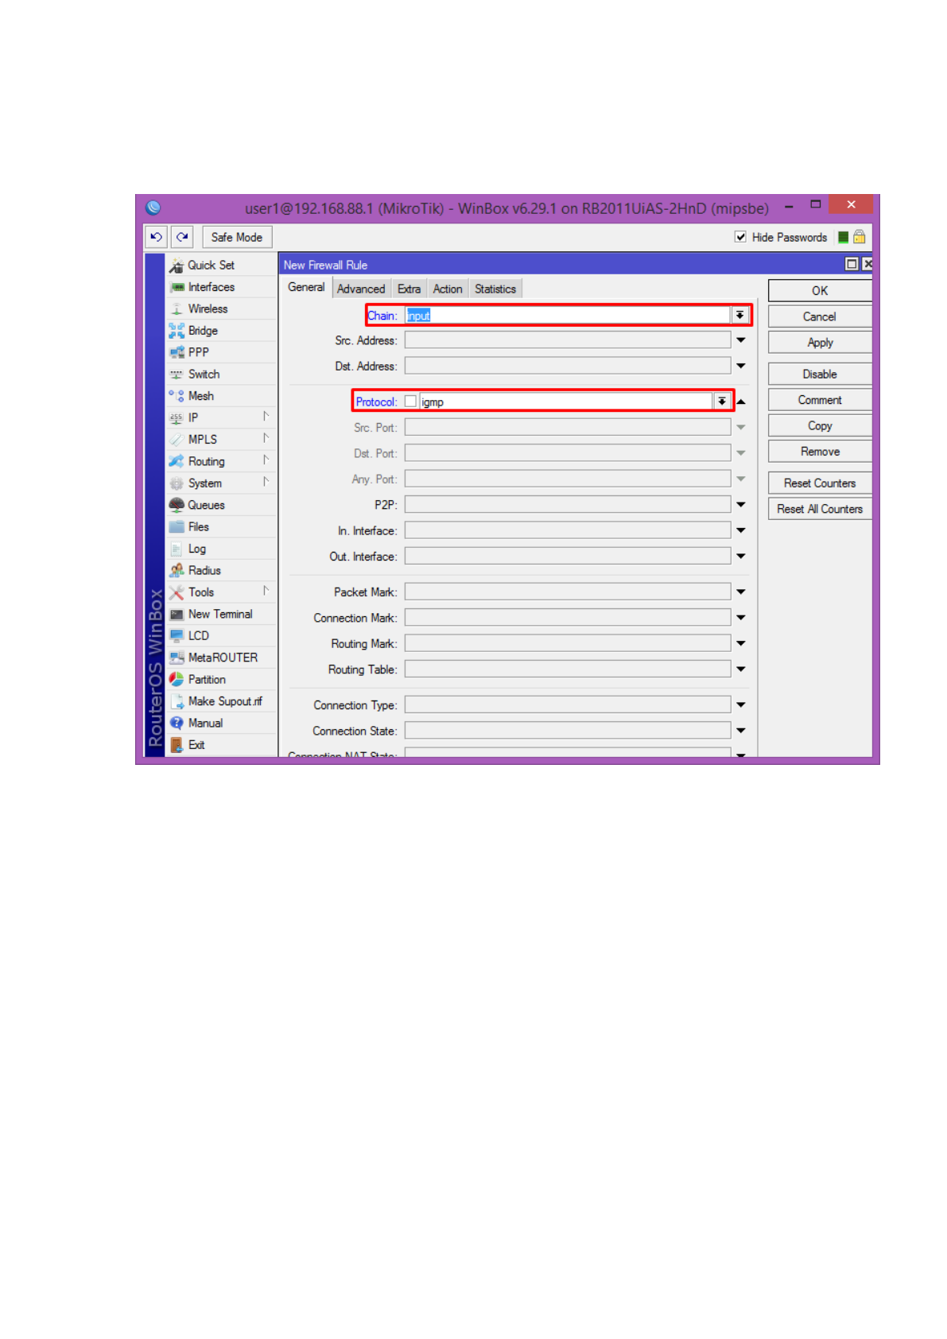This screenshot has height=1339, width=947.
Task: Click the Apply button
Action: pos(820,343)
